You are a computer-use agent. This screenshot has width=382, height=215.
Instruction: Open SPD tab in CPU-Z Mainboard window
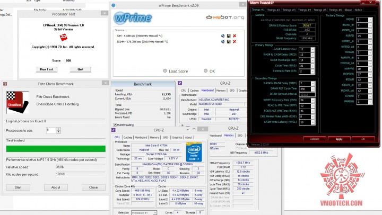[x=232, y=91]
